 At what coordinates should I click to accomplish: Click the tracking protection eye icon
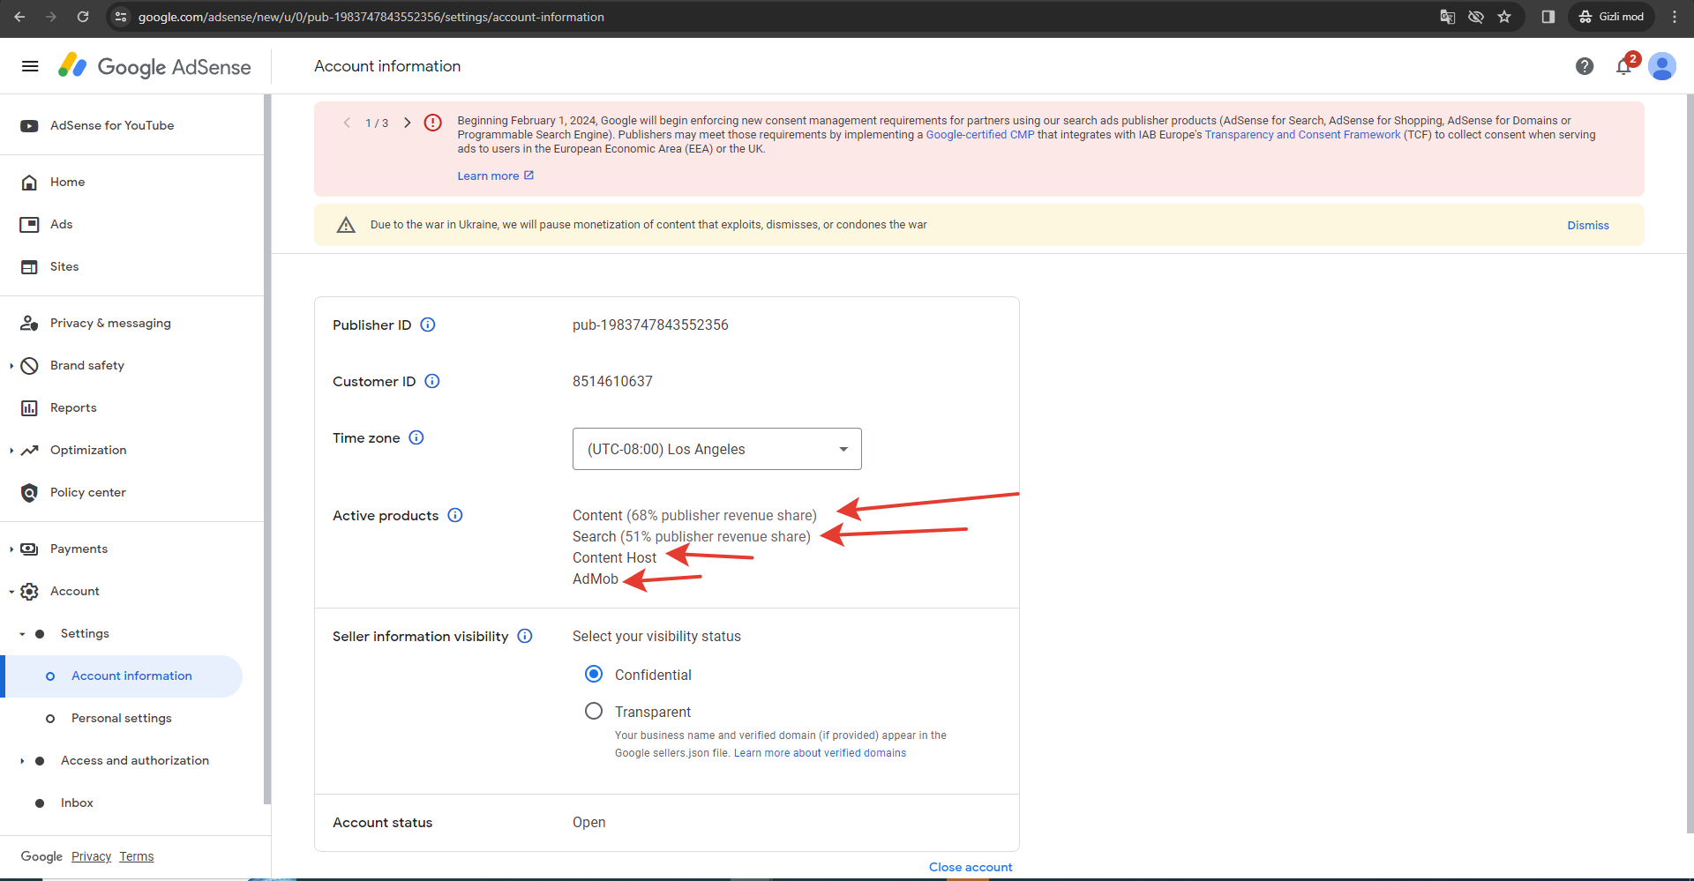(1475, 17)
